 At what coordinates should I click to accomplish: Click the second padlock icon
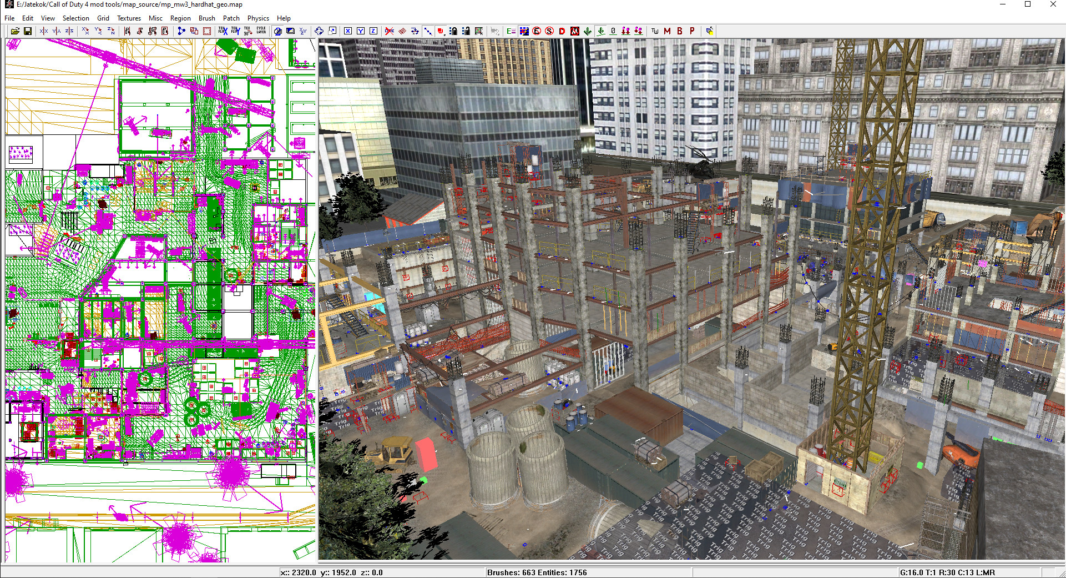coord(466,31)
